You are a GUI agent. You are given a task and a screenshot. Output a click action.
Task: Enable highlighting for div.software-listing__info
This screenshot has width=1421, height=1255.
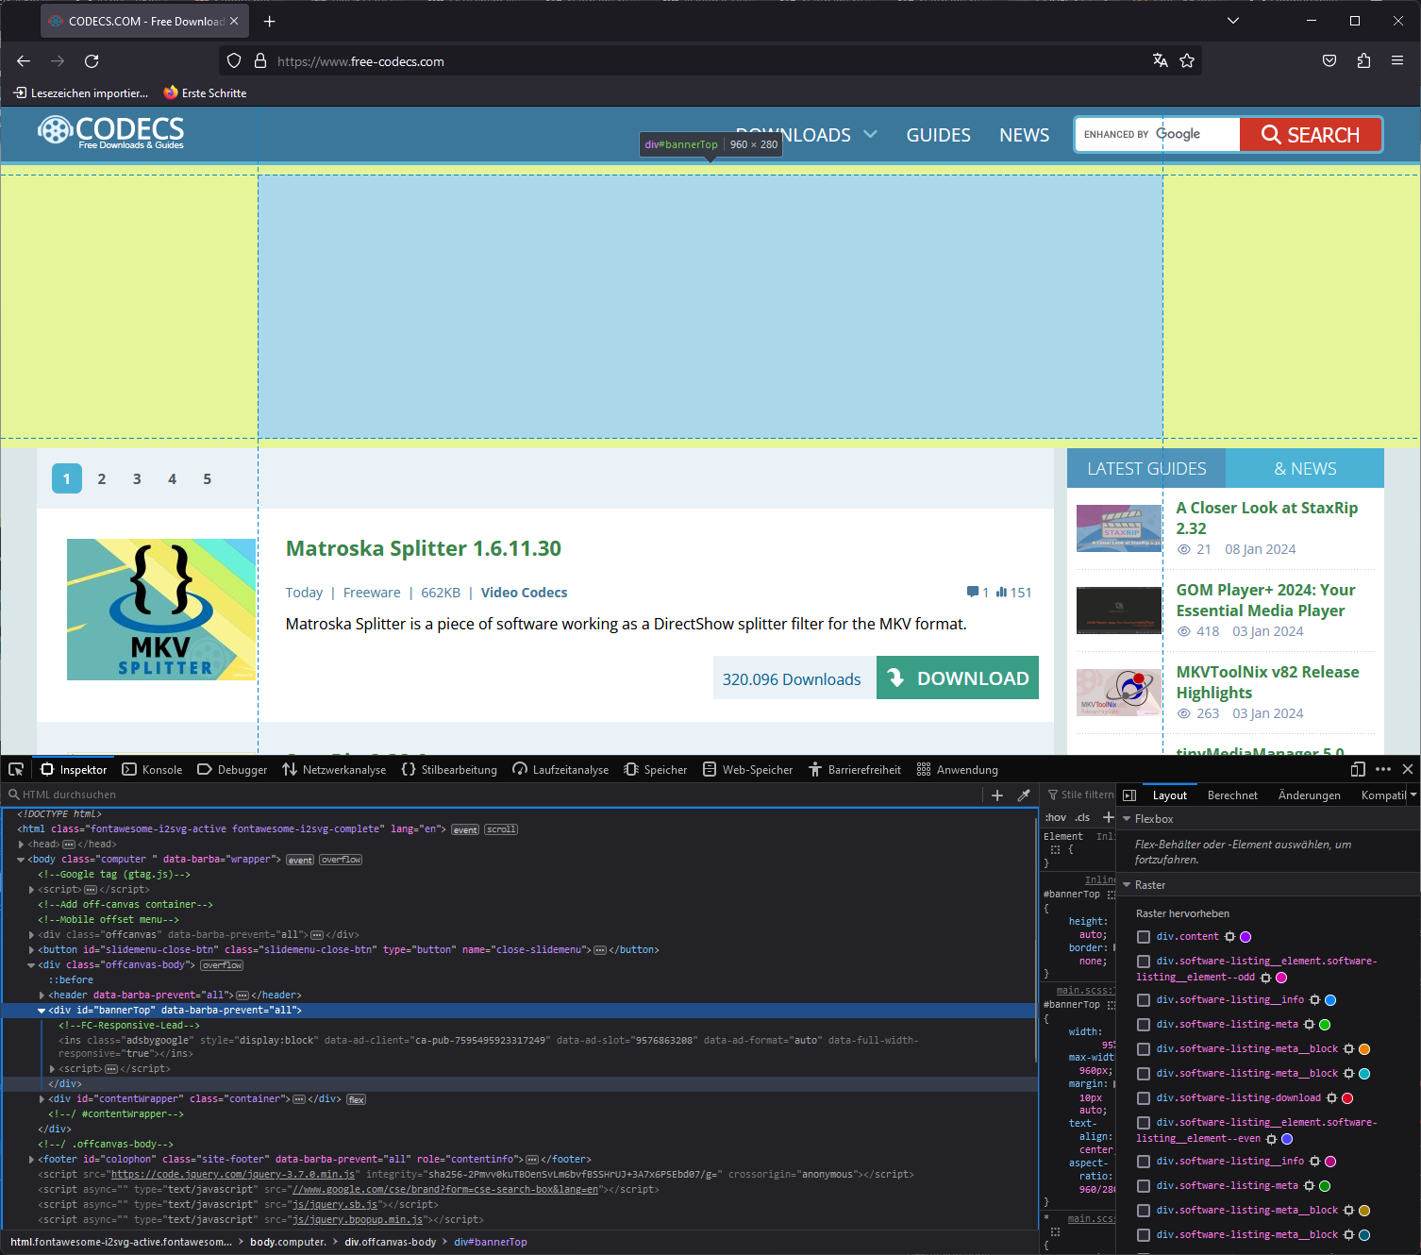tap(1143, 999)
